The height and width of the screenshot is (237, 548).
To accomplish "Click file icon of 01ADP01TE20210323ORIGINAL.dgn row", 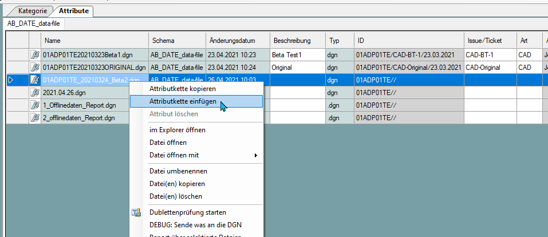I will click(35, 68).
